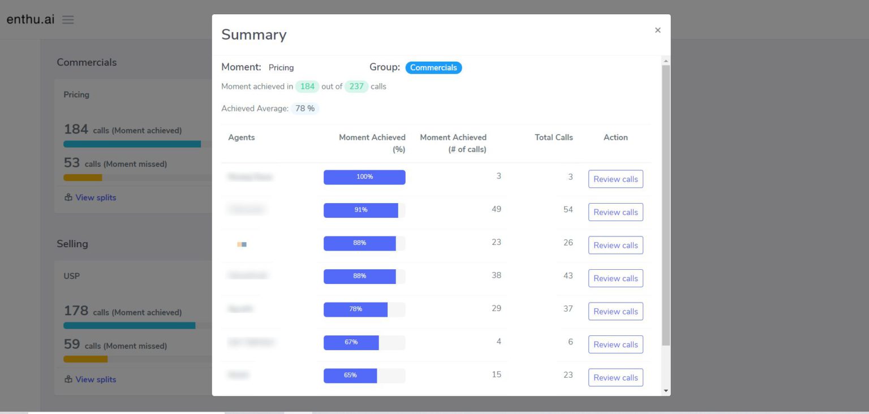Open the hamburger navigation menu beside enthu.ai
The image size is (869, 414).
(67, 19)
